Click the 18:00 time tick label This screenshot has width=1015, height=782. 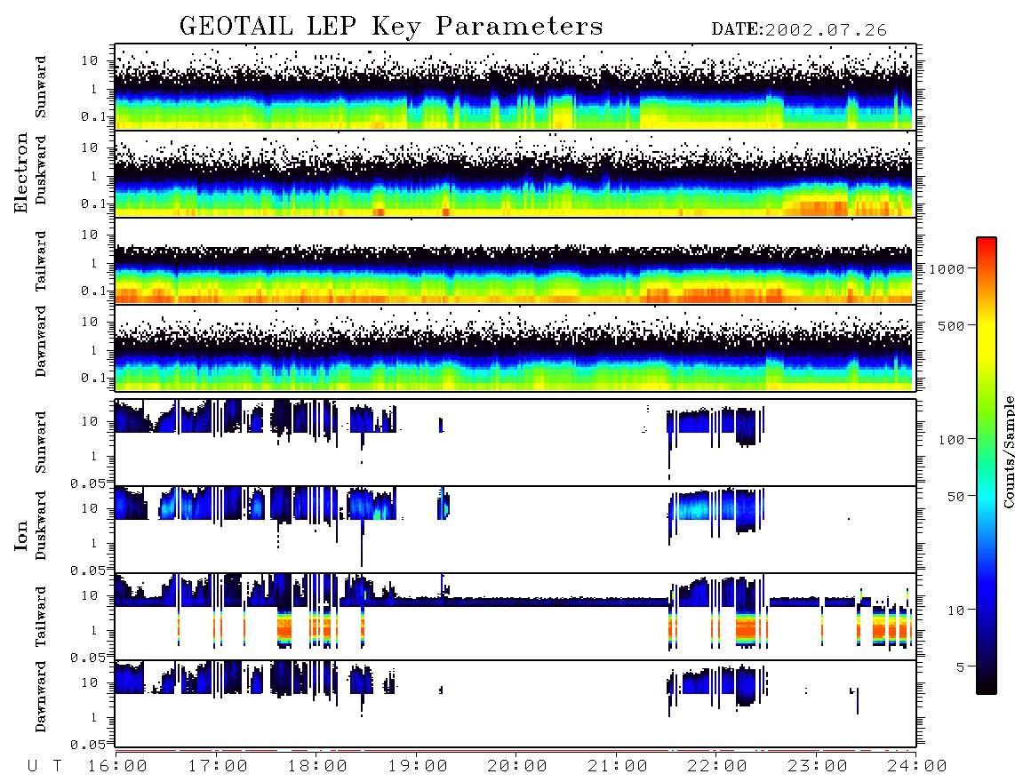pyautogui.click(x=317, y=767)
